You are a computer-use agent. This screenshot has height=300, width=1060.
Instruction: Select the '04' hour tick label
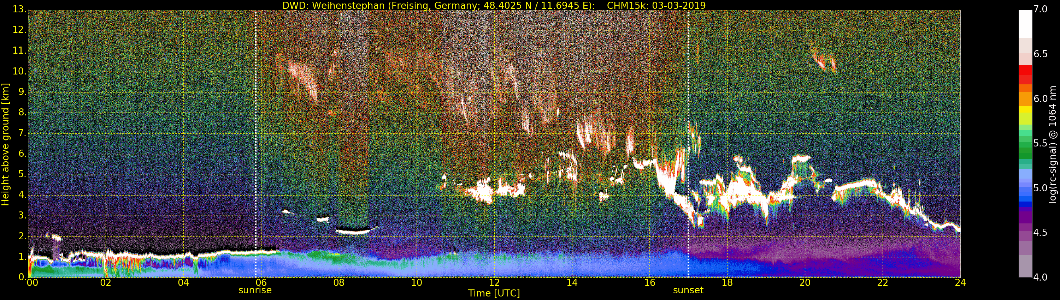click(x=183, y=282)
